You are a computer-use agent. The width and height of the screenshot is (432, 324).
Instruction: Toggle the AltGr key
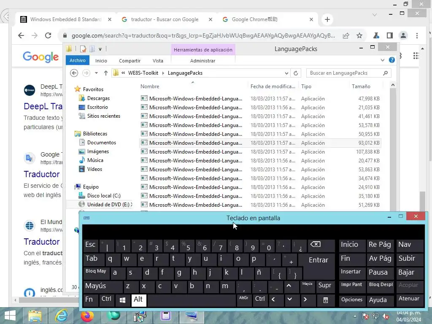[x=243, y=300]
